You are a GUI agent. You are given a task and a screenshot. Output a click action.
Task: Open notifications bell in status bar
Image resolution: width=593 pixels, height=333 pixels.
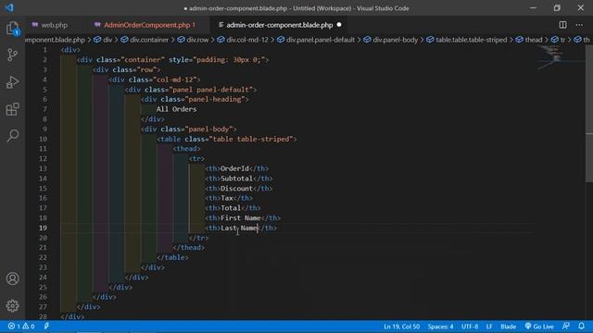[x=582, y=327]
